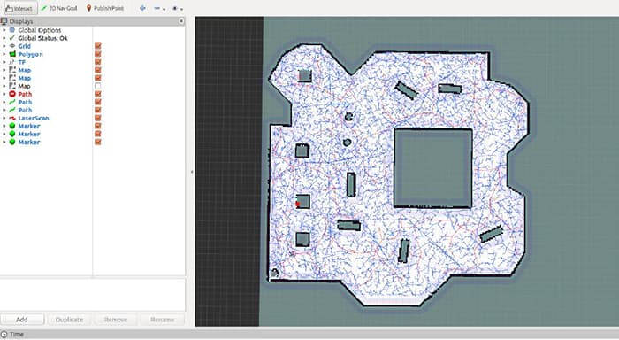Expand the Global Status: Ok entry
This screenshot has height=340, width=619.
4,38
